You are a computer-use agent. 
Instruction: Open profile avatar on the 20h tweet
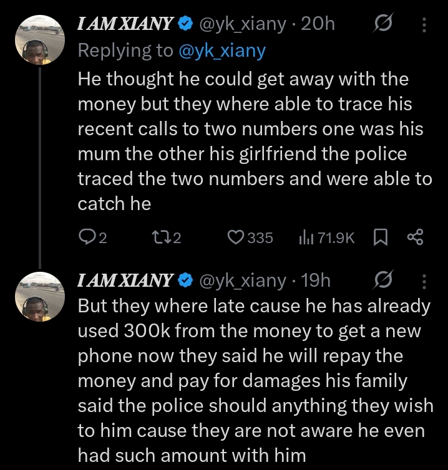tap(40, 39)
